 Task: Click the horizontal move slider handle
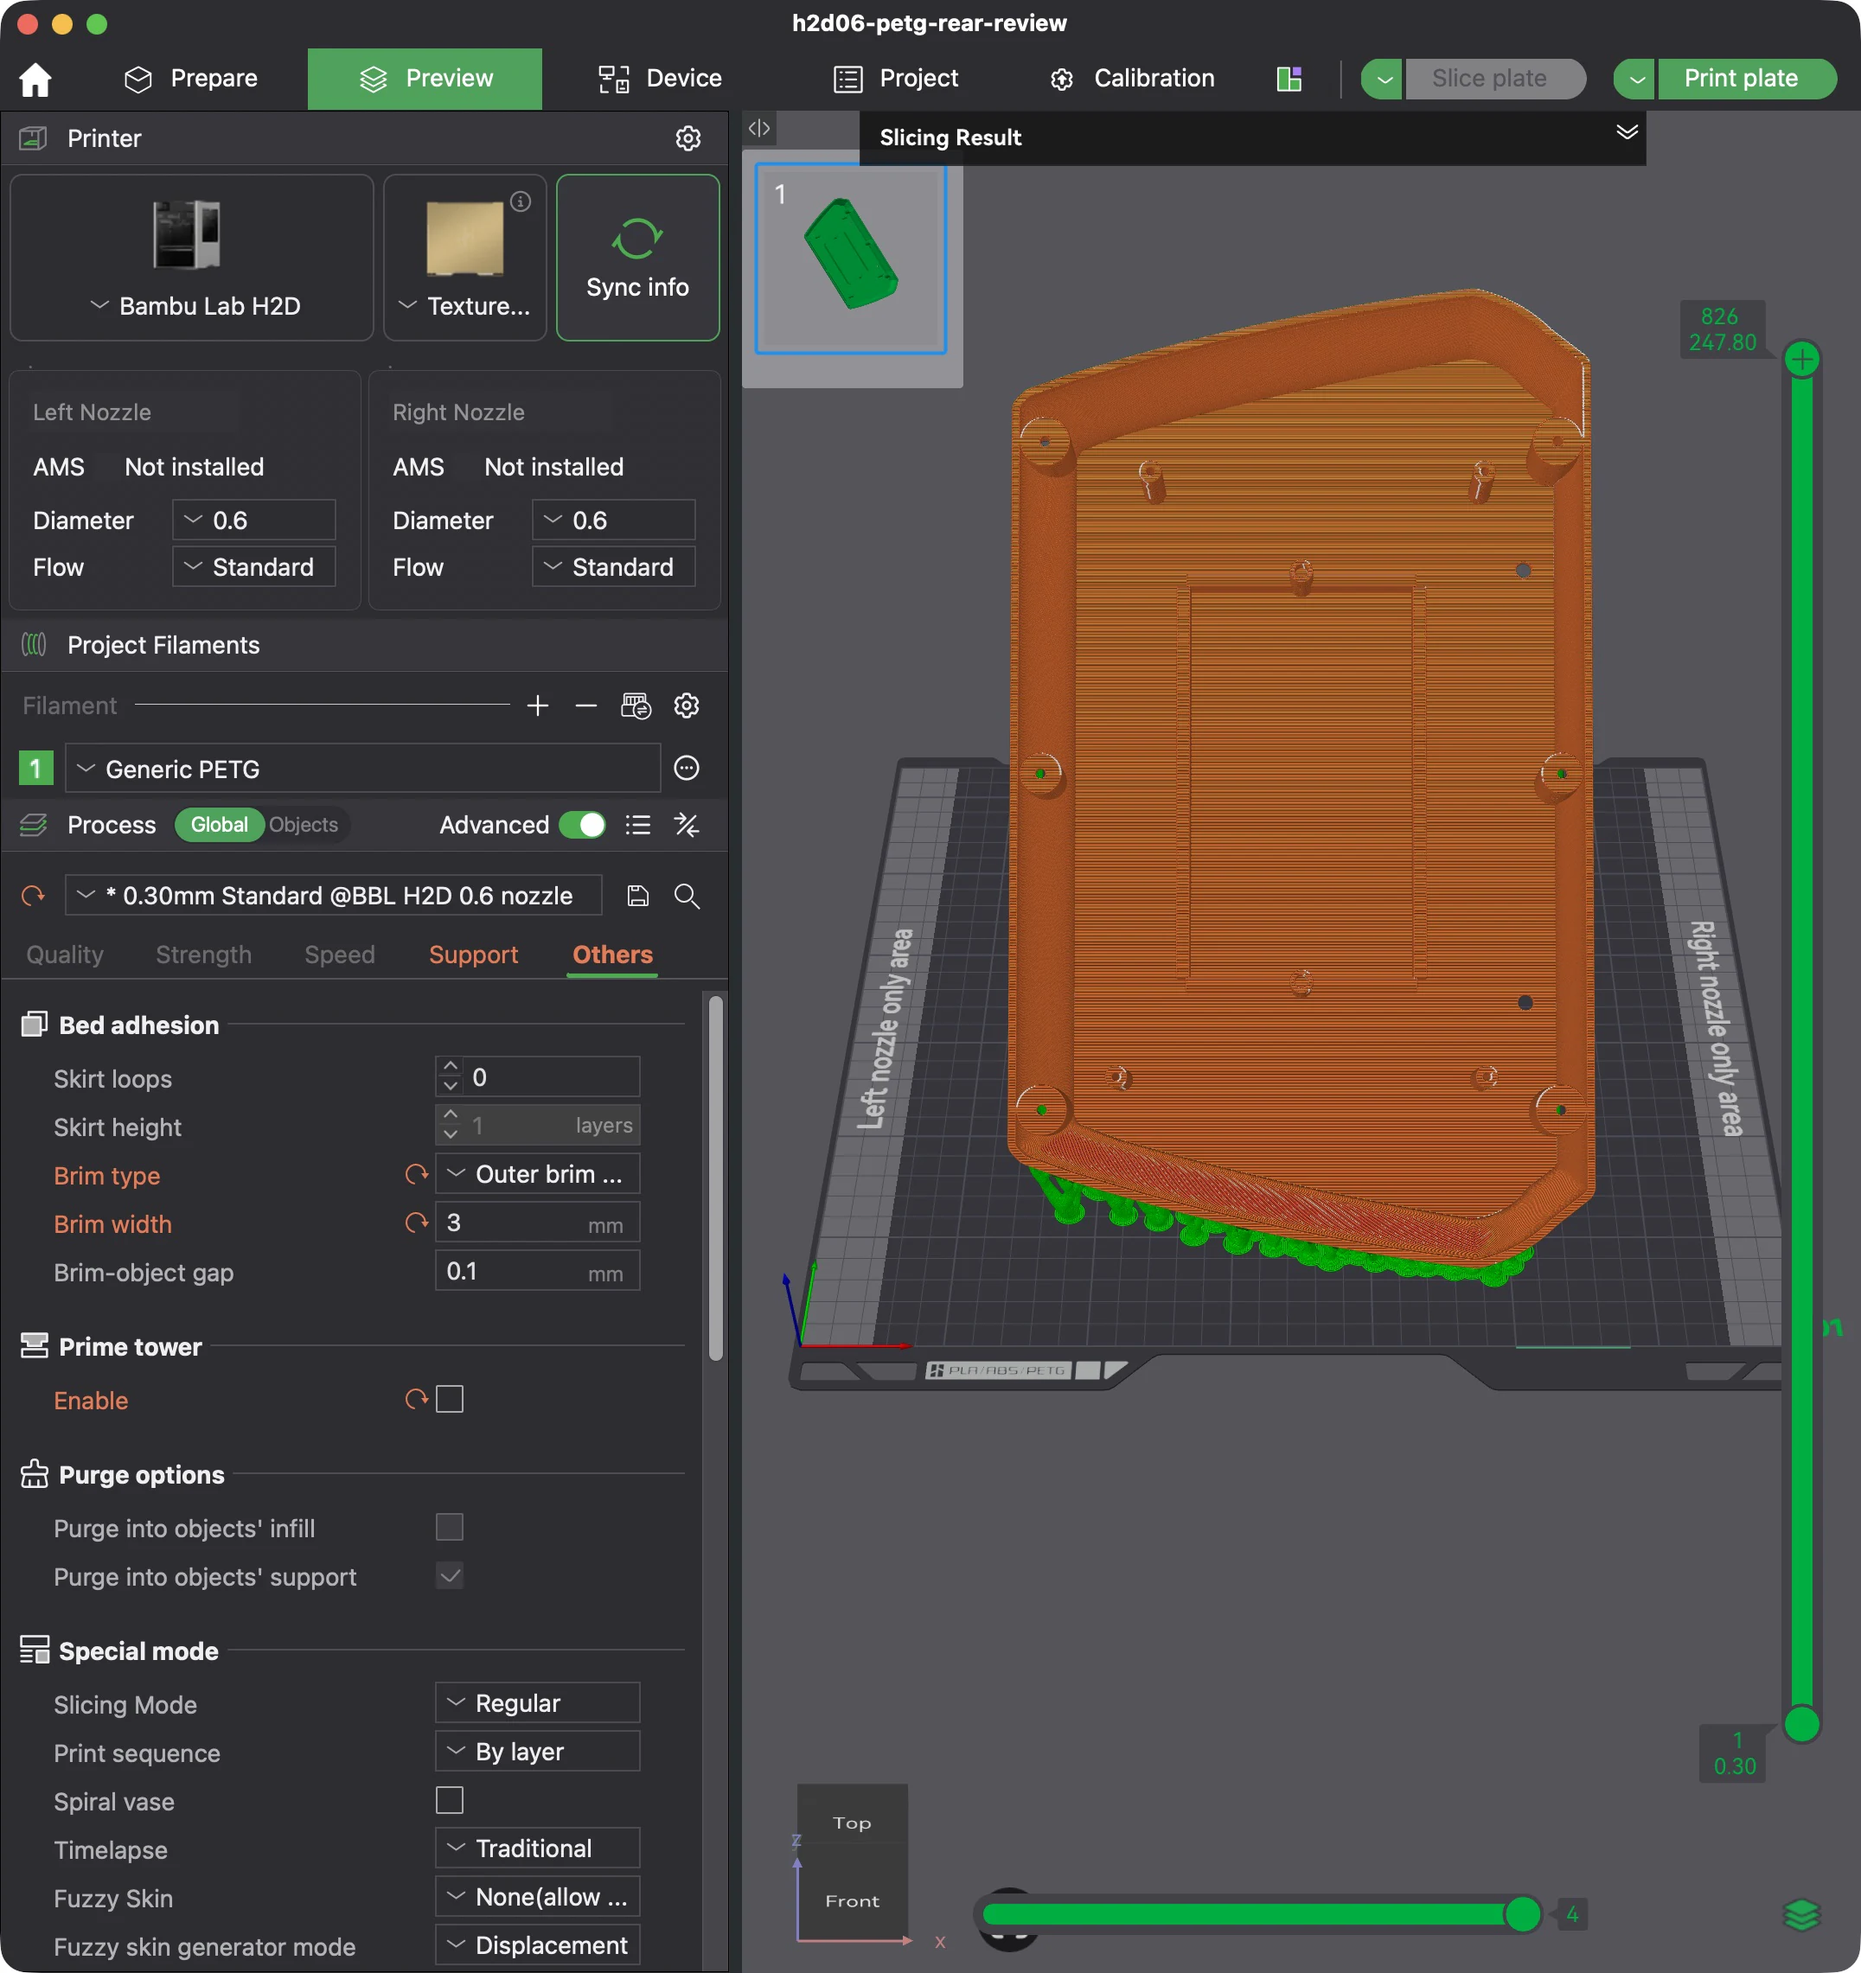click(1523, 1913)
